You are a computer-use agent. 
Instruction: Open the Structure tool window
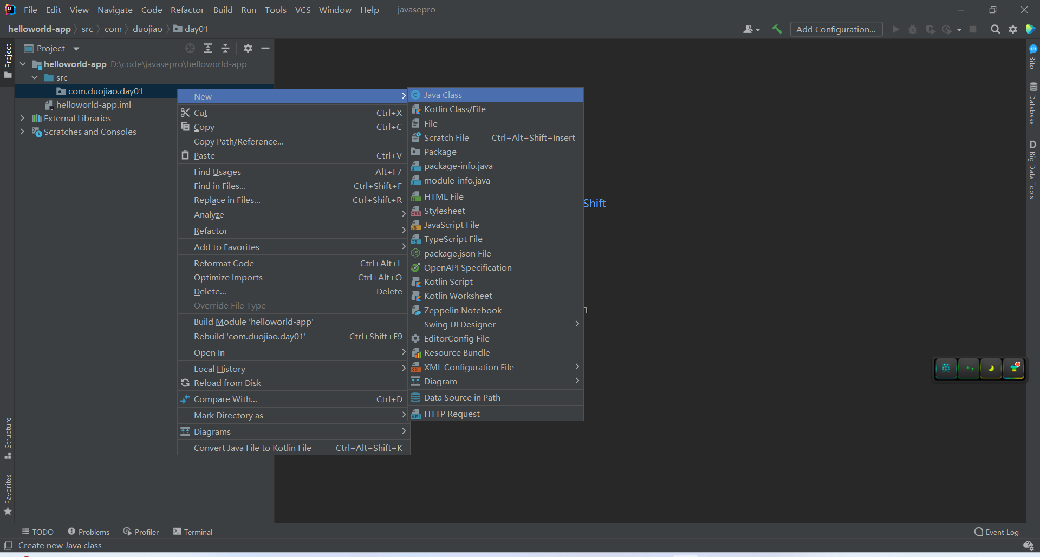[8, 438]
